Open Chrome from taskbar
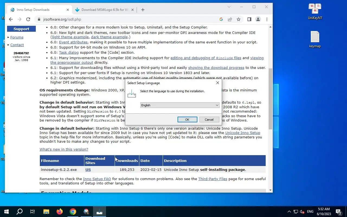The height and width of the screenshot is (217, 347). click(73, 212)
